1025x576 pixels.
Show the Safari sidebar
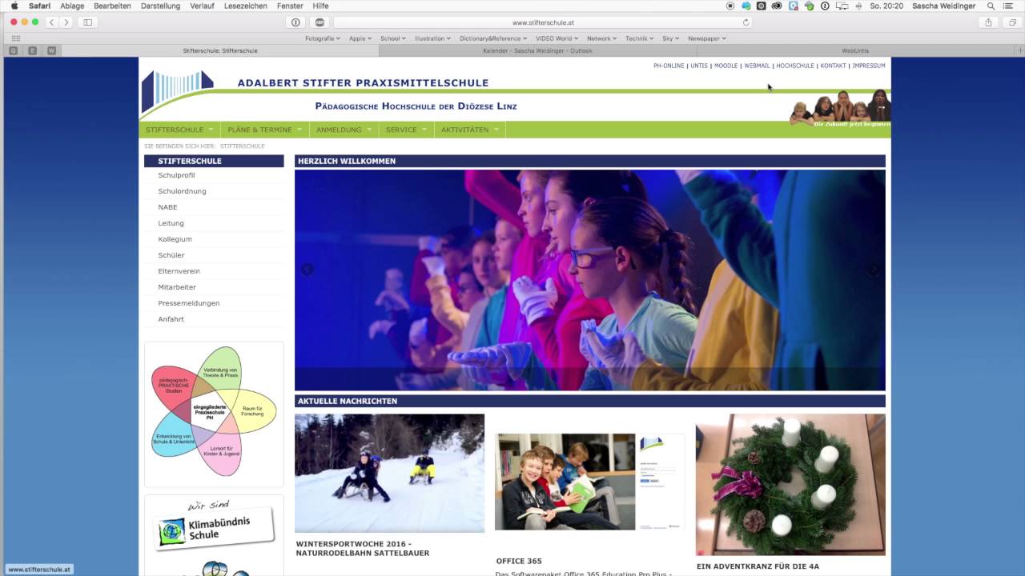[x=88, y=22]
